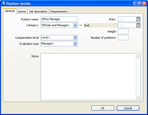Confirm with the OK button

[x=103, y=108]
